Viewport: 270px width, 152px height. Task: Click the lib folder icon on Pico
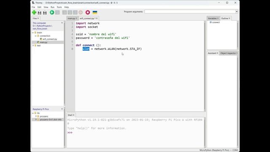pos(35,113)
